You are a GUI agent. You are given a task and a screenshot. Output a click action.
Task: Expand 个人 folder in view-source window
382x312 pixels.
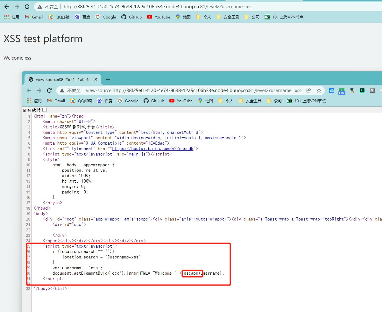(226, 101)
